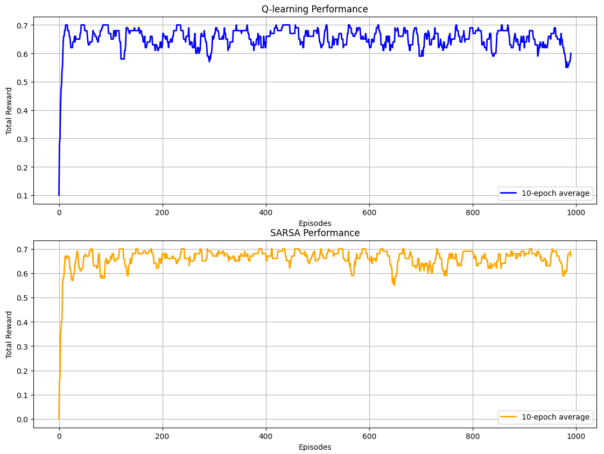The image size is (604, 454).
Task: Click the 1000 x-axis tick on Q-learning plot
Action: click(576, 213)
